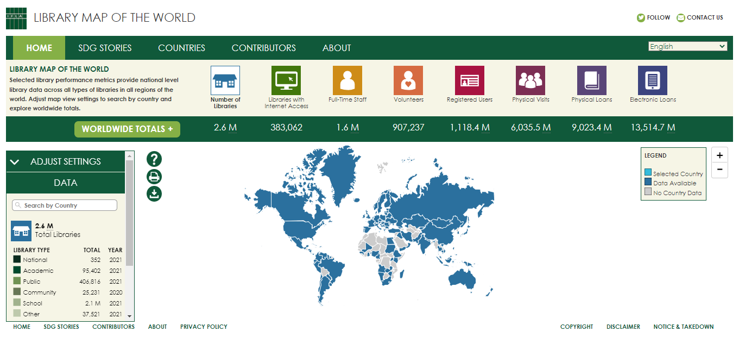This screenshot has height=356, width=739.
Task: Zoom out with the minus button
Action: pos(719,170)
